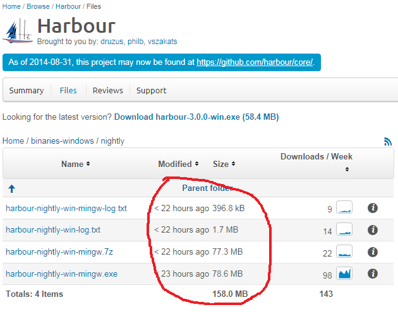The image size is (398, 312).
Task: Open the Files tab
Action: [x=68, y=90]
